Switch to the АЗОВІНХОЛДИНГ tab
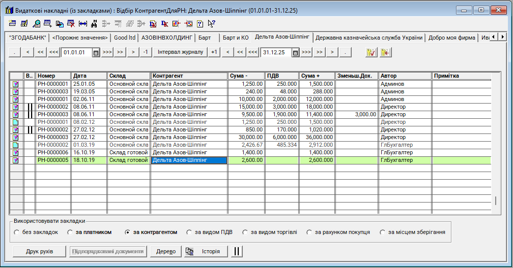 pyautogui.click(x=167, y=38)
